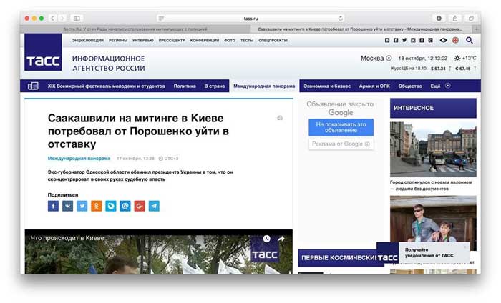The width and height of the screenshot is (501, 303).
Task: Toggle the accessibility eye icon in header
Action: point(443,41)
